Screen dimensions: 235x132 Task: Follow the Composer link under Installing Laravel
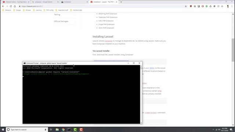(108, 41)
